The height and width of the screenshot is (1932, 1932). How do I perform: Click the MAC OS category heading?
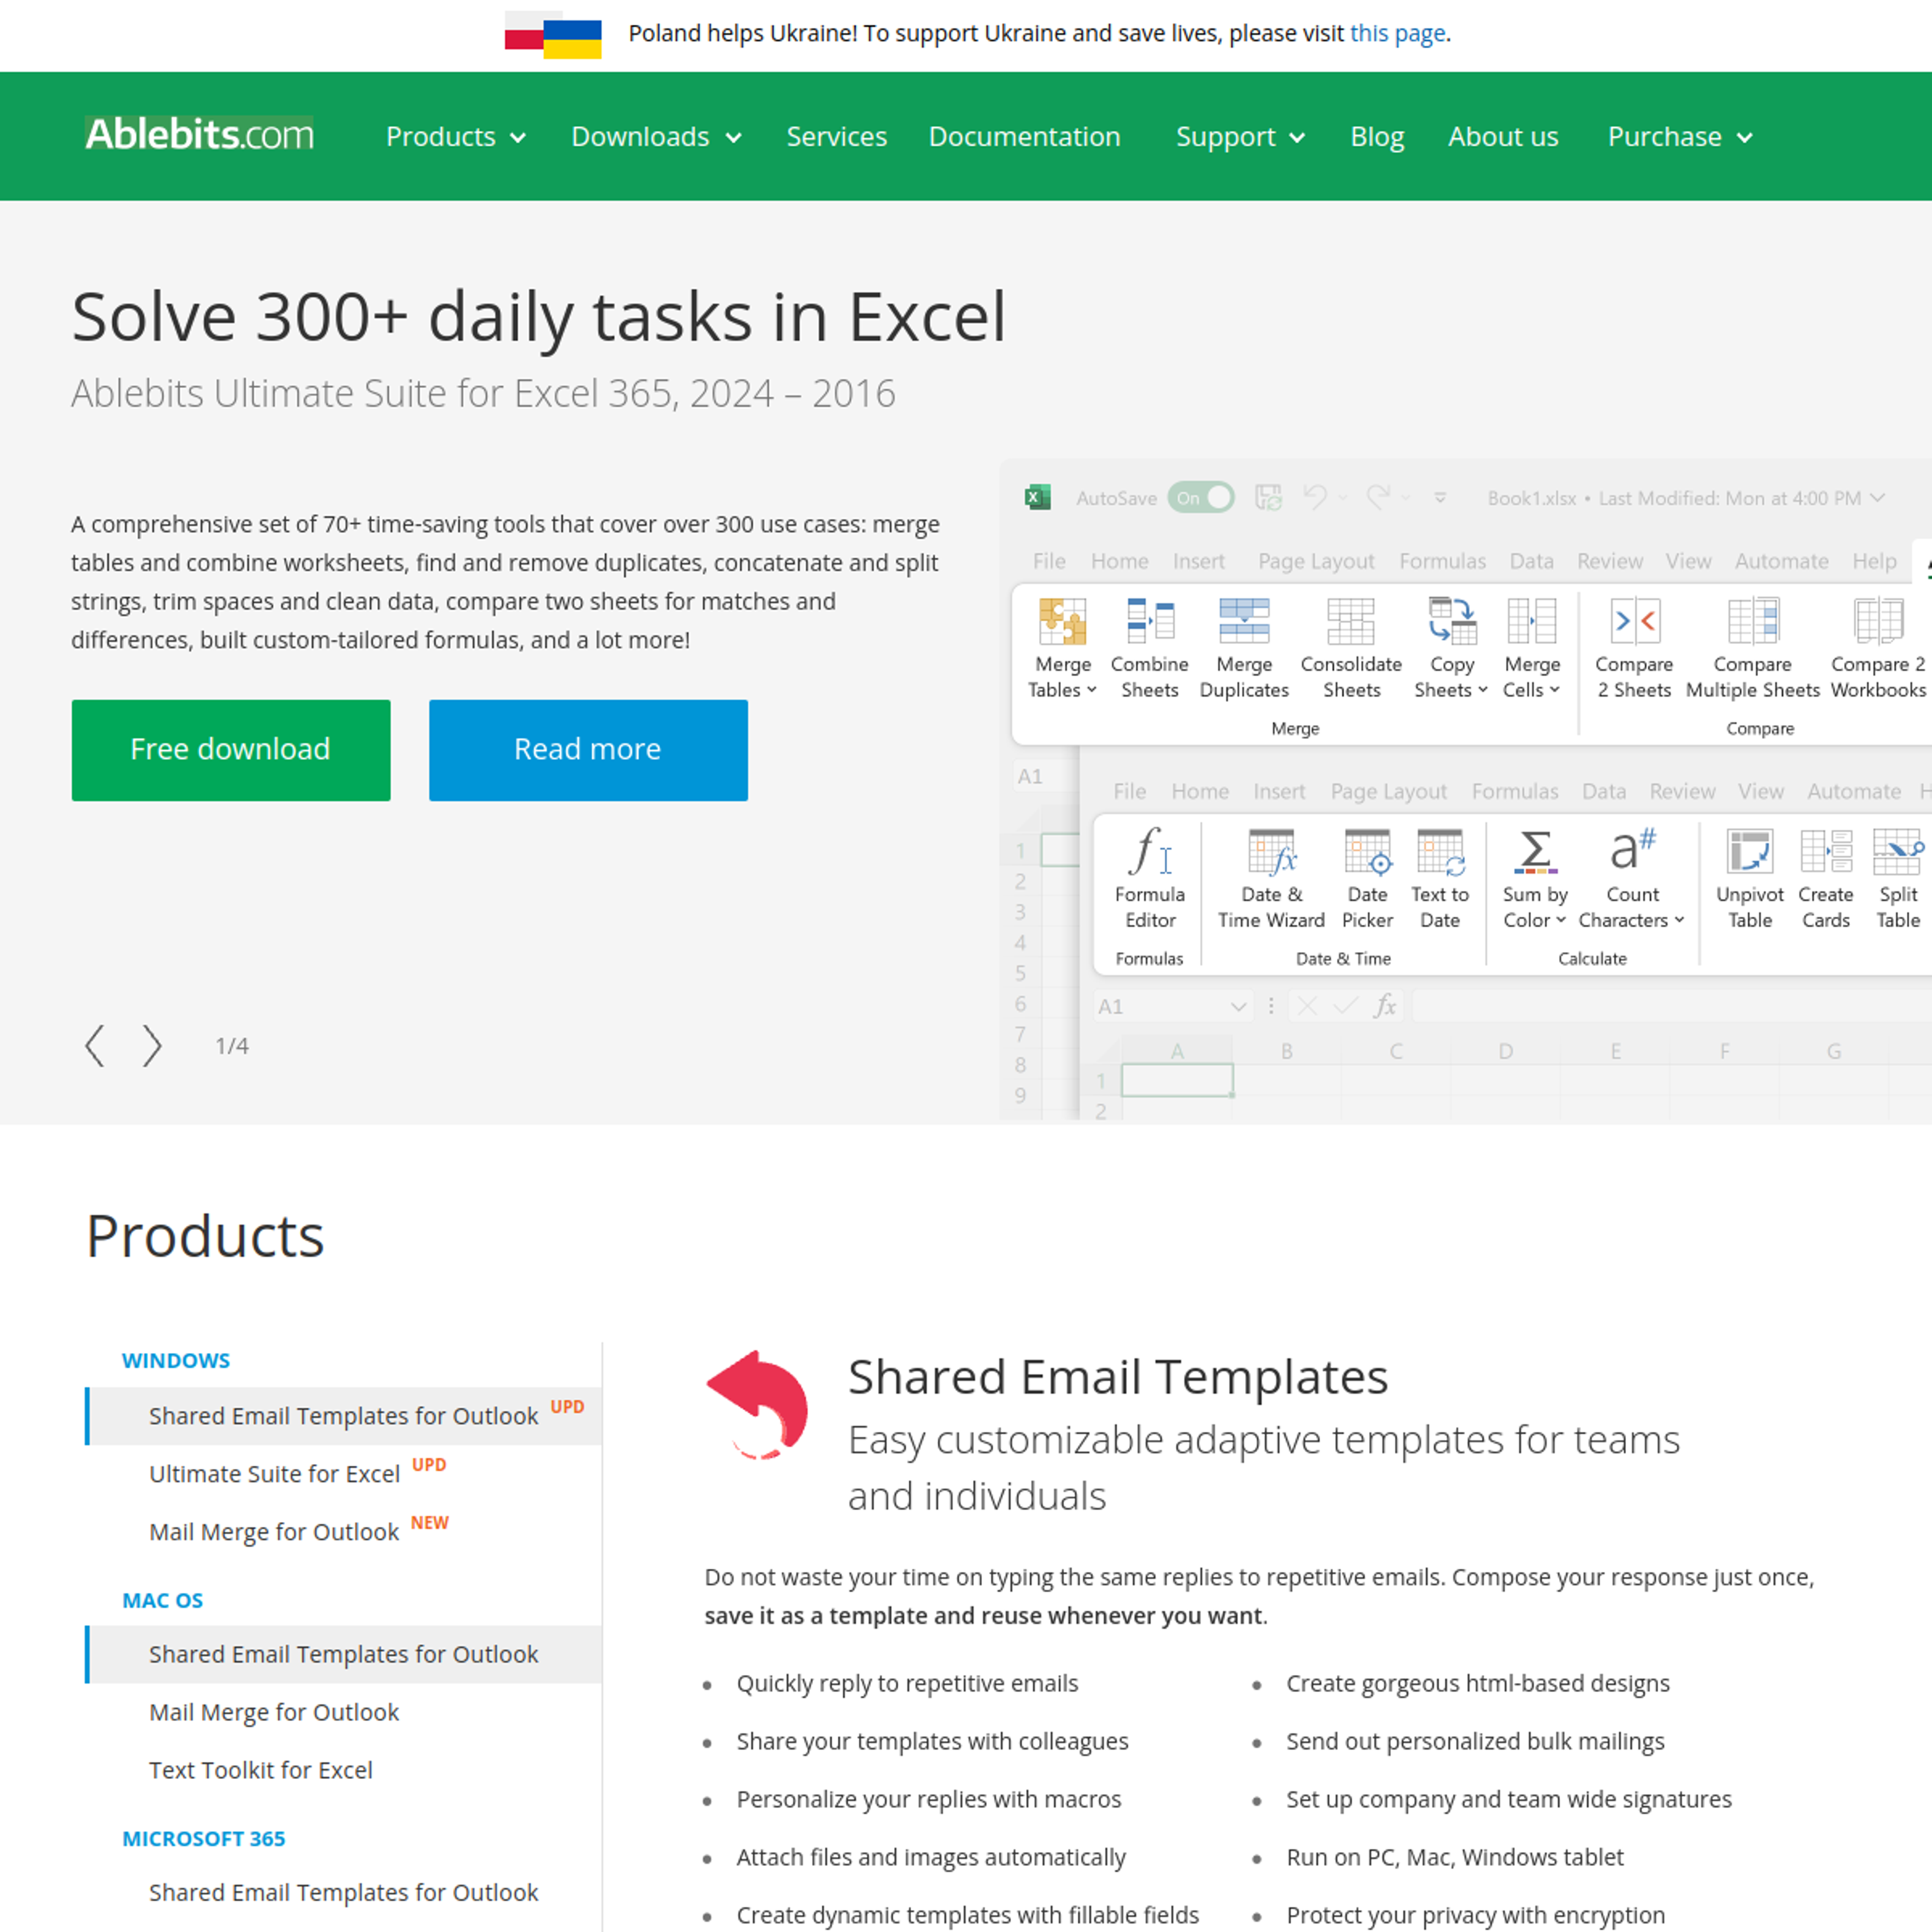coord(163,1600)
